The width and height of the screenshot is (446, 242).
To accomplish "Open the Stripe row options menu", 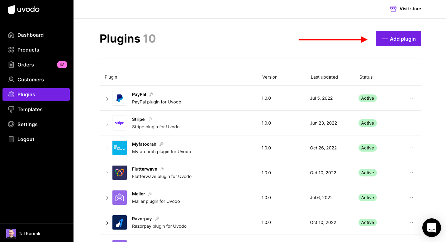I will point(411,123).
